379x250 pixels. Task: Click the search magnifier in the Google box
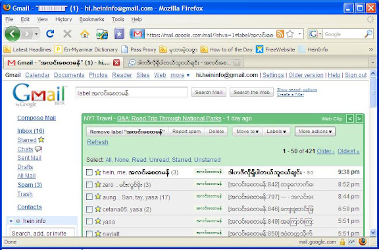[368, 34]
